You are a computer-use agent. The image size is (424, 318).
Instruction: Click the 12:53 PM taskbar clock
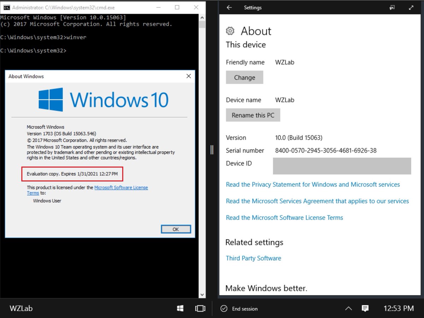pos(399,308)
